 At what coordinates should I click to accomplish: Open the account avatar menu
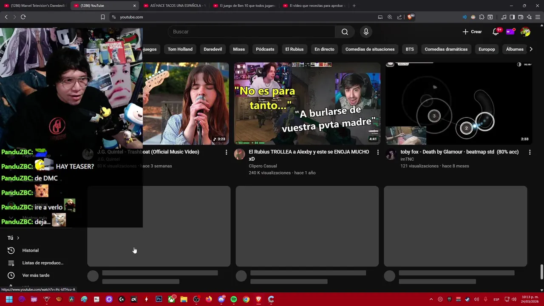coord(525,32)
